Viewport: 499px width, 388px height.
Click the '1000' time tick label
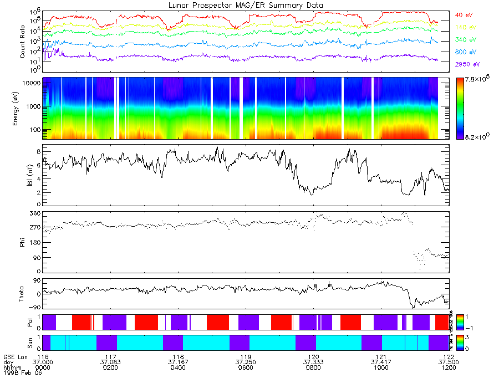tap(381, 367)
